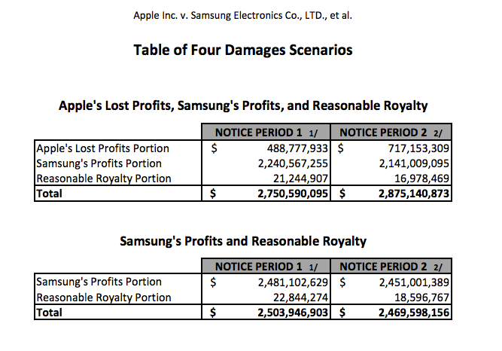Select the first table's NOTICE PERIOD 2 header
The width and height of the screenshot is (502, 351).
[390, 132]
